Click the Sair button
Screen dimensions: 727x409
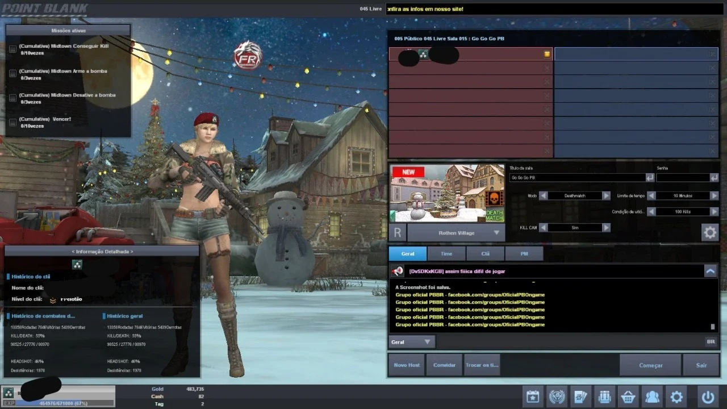701,365
